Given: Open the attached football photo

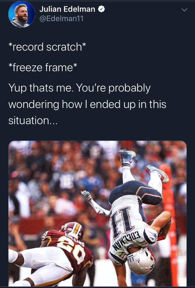Looking at the screenshot, I should [97, 213].
